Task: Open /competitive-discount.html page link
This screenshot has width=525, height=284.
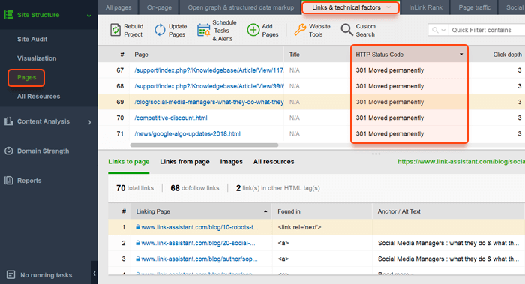Action: (x=171, y=118)
